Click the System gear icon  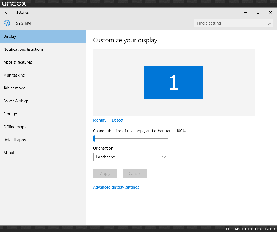[x=7, y=23]
